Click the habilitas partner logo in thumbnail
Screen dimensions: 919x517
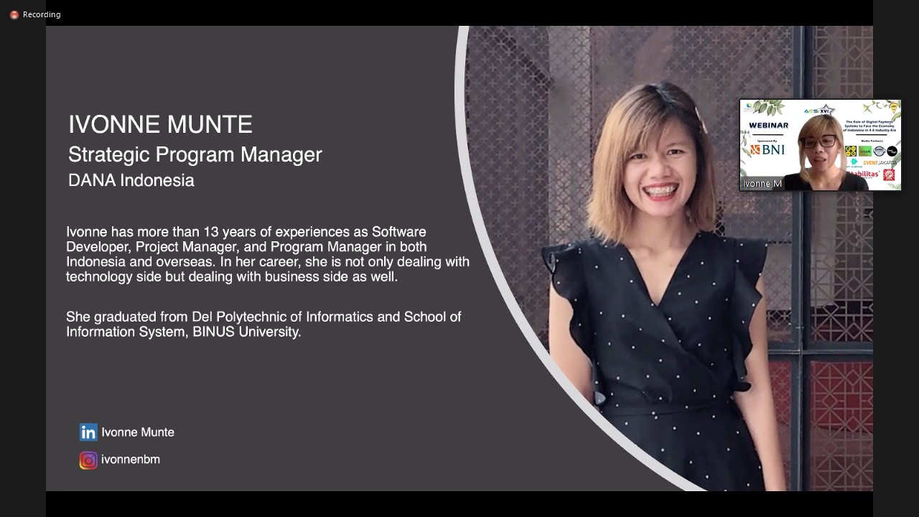point(863,174)
